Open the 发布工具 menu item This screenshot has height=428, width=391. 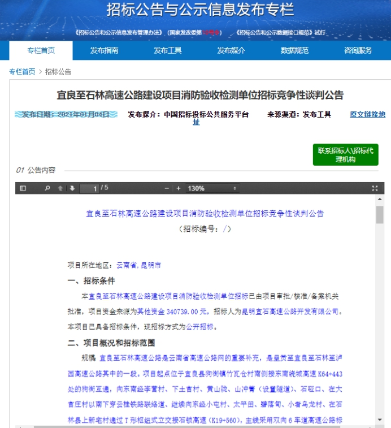click(168, 50)
